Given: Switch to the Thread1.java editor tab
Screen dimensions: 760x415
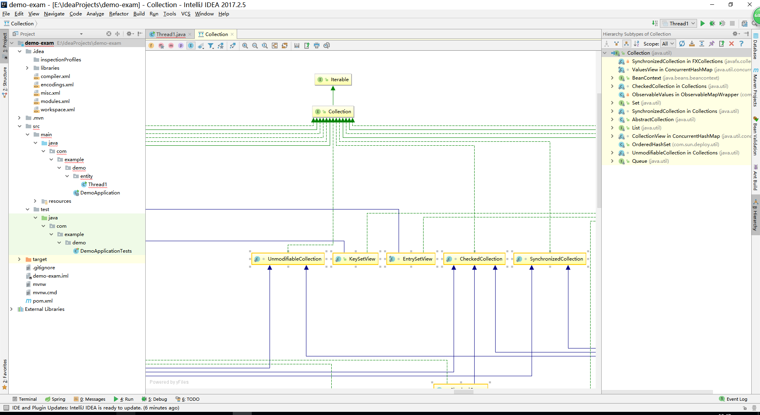Looking at the screenshot, I should coord(171,34).
